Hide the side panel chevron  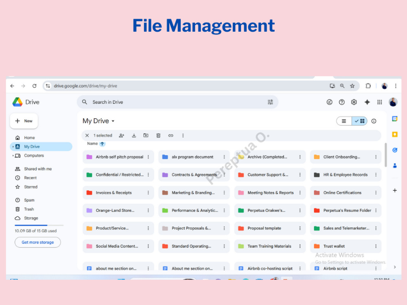(x=394, y=267)
